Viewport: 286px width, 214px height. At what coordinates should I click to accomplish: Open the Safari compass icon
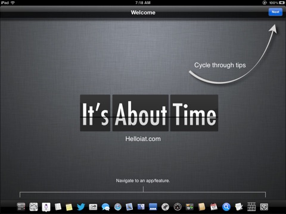[118, 207]
